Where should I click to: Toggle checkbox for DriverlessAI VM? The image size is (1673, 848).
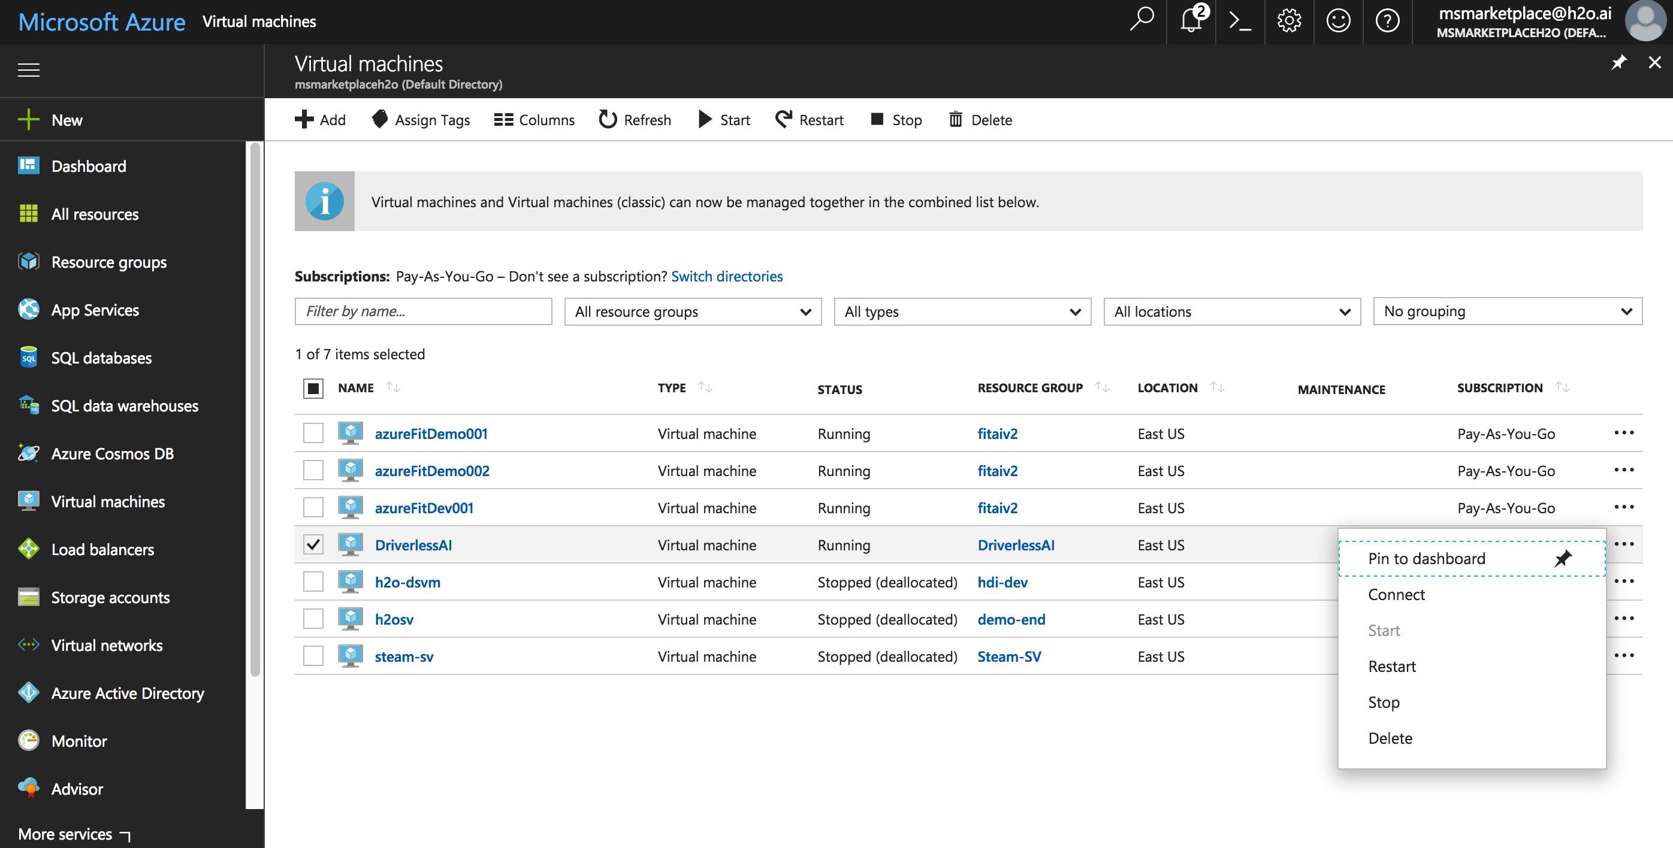point(313,544)
